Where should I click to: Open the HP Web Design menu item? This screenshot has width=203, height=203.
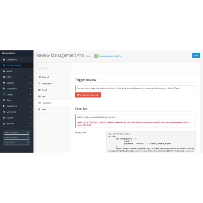[x=17, y=65]
